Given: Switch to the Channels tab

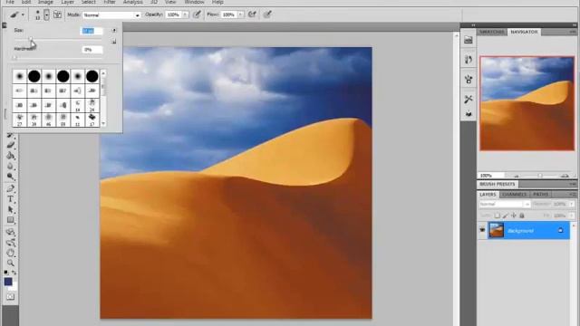Looking at the screenshot, I should [515, 195].
